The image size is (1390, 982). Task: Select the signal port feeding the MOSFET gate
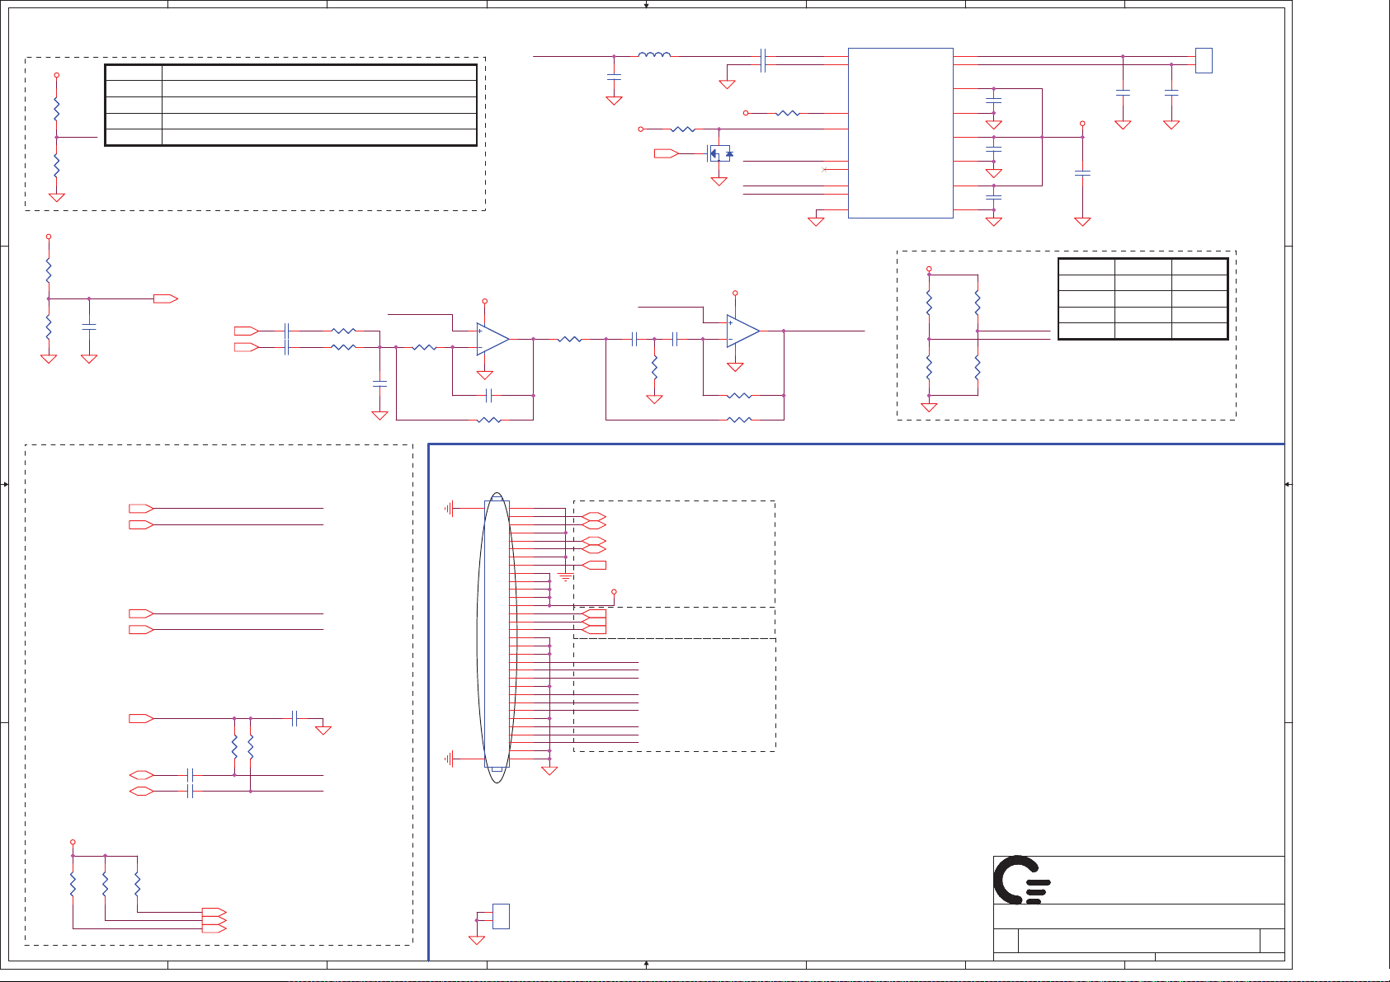pyautogui.click(x=666, y=153)
